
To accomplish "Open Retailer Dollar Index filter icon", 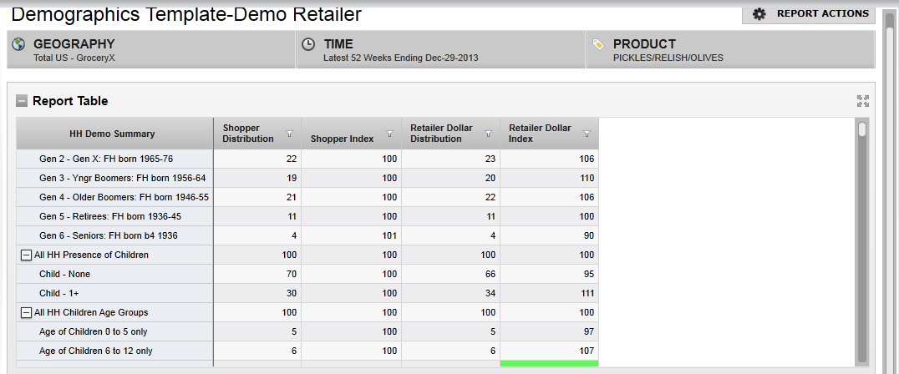I will 587,134.
